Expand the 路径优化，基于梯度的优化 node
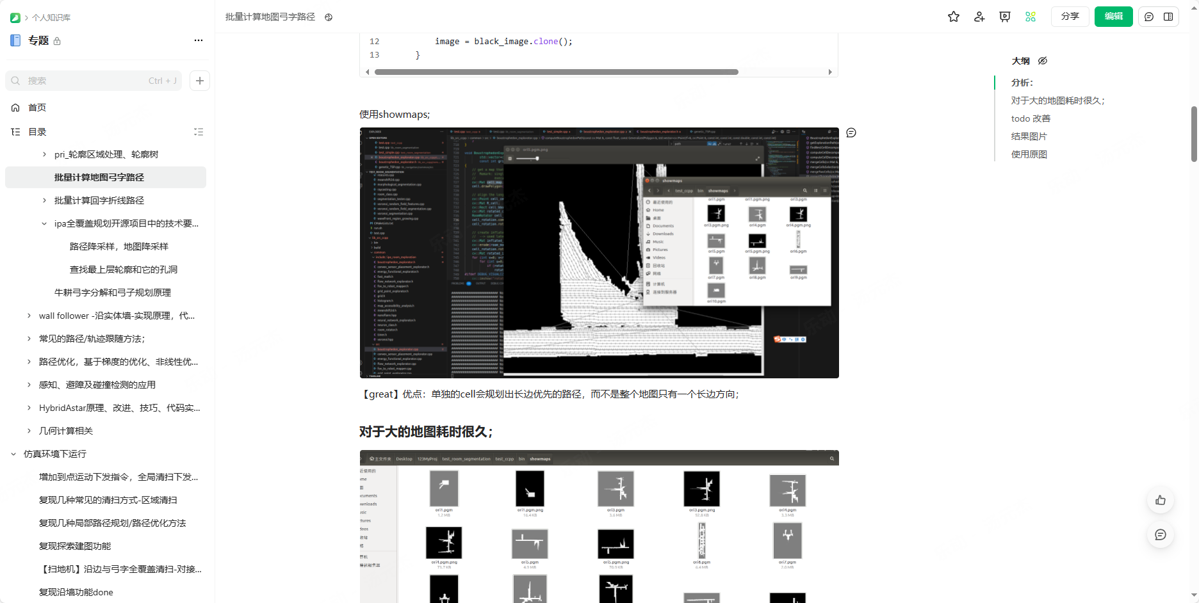Image resolution: width=1199 pixels, height=603 pixels. (29, 362)
